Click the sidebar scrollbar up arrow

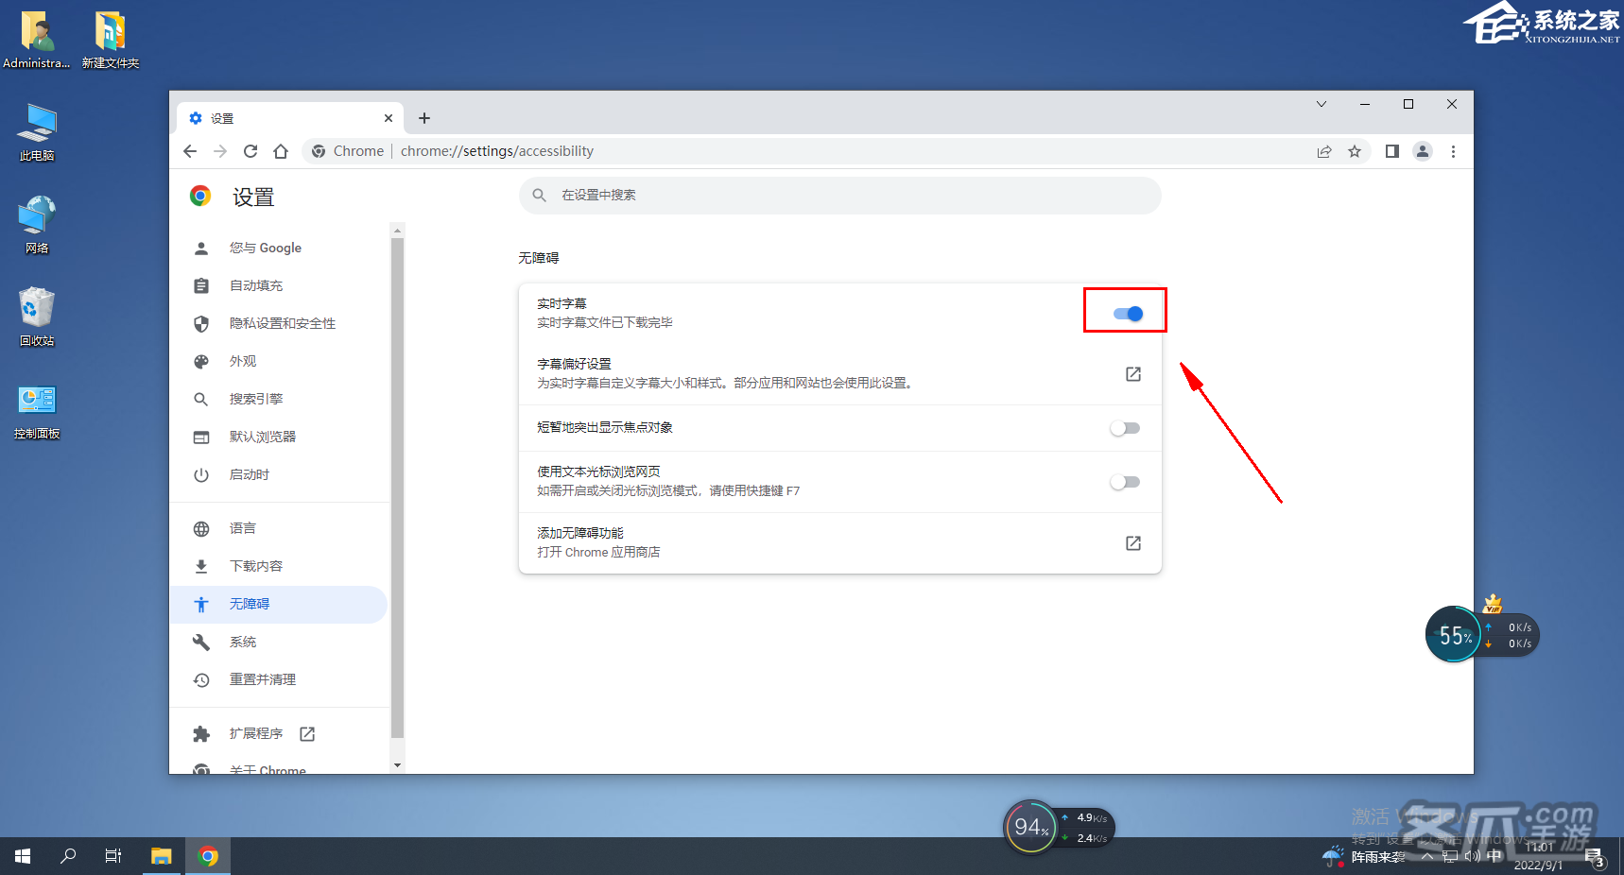pos(397,230)
